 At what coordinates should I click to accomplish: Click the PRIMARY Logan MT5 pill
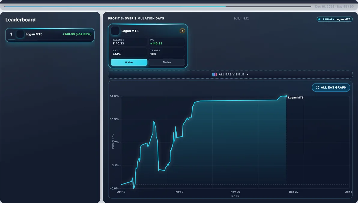pyautogui.click(x=335, y=20)
